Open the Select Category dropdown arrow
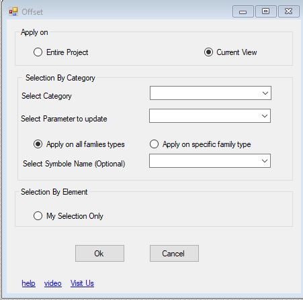303x300 pixels. tap(265, 93)
